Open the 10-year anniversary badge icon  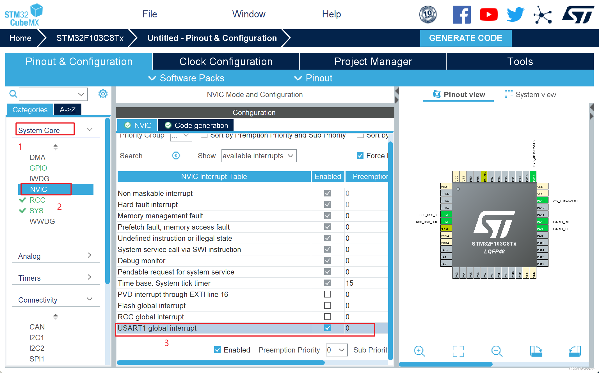click(x=428, y=14)
